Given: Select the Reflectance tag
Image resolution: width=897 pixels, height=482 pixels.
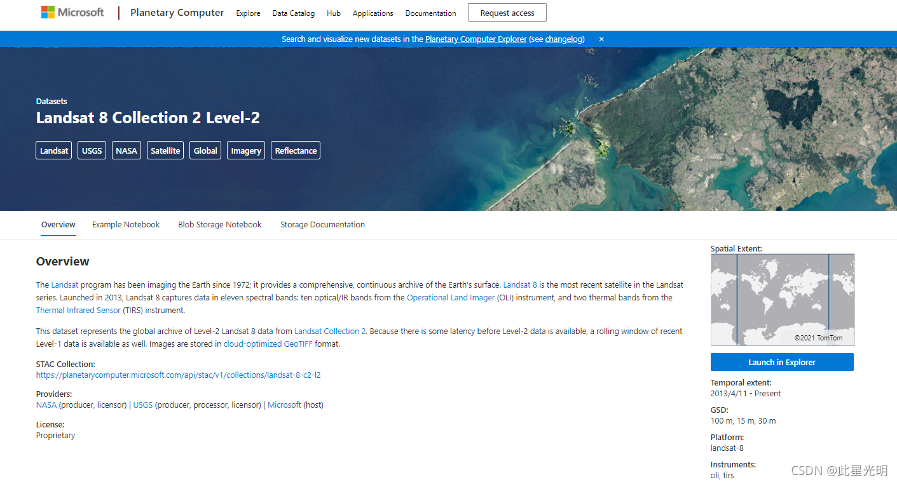Looking at the screenshot, I should [296, 151].
